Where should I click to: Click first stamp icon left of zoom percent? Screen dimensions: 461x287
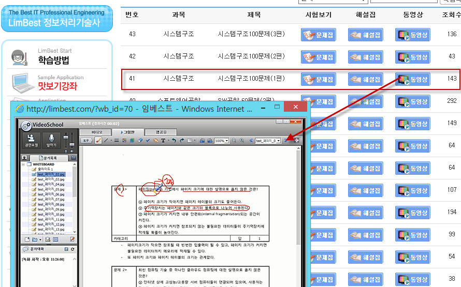[x=202, y=141]
